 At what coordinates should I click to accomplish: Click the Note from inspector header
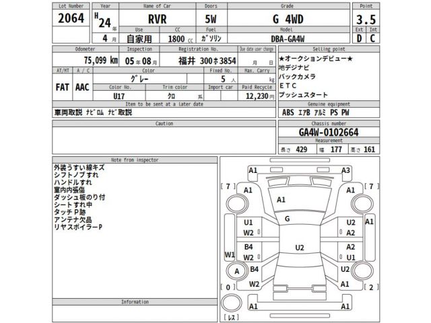point(135,160)
